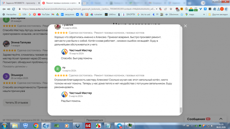This screenshot has height=129, width=230.
Task: Click the share page icon in address bar
Action: click(165, 9)
